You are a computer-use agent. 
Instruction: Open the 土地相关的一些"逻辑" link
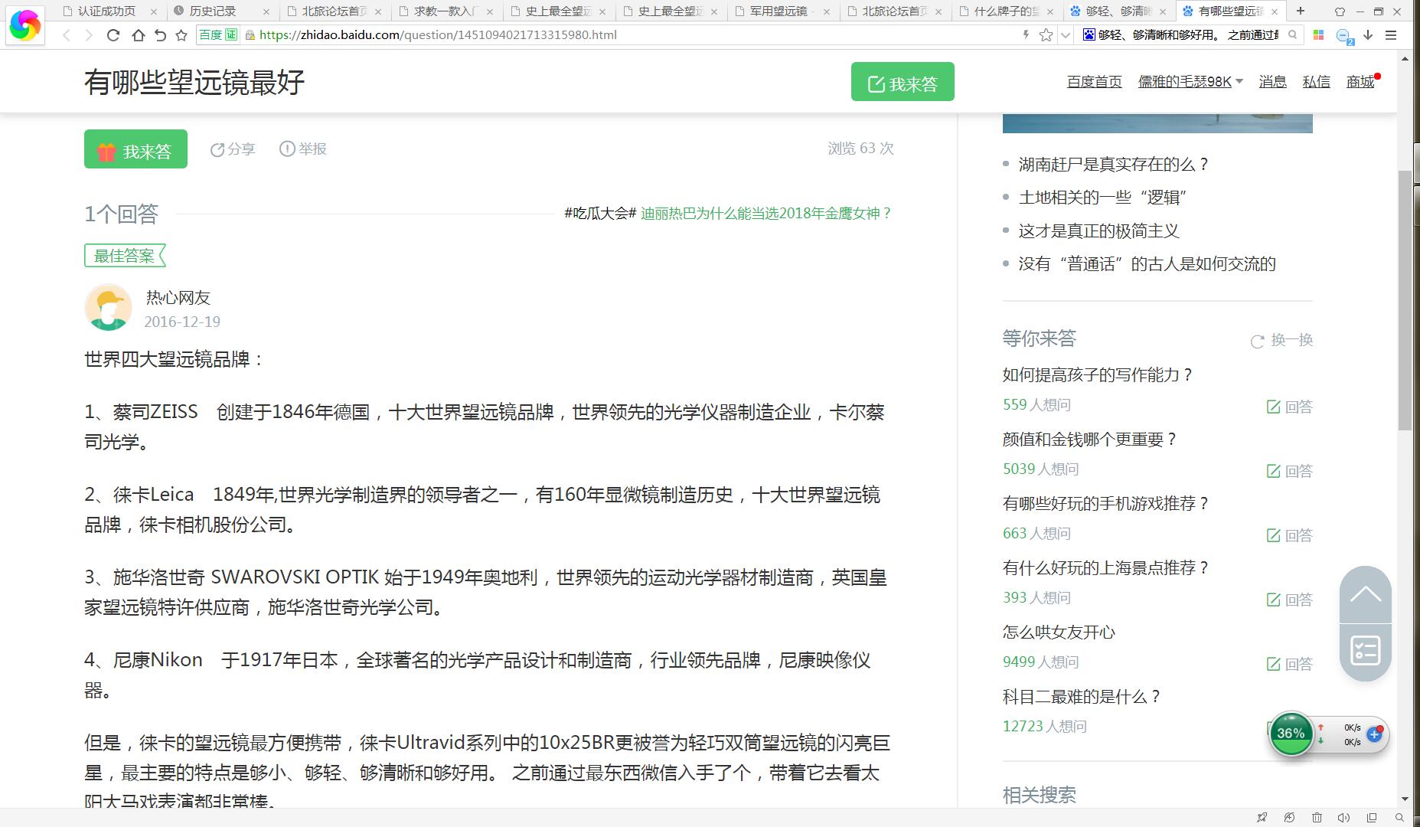click(x=1102, y=198)
